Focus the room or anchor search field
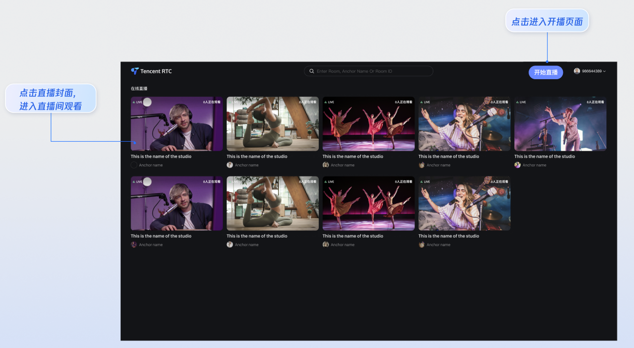634x348 pixels. (373, 71)
